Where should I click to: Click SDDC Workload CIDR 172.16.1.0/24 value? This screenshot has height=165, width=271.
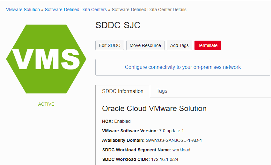click(x=165, y=159)
